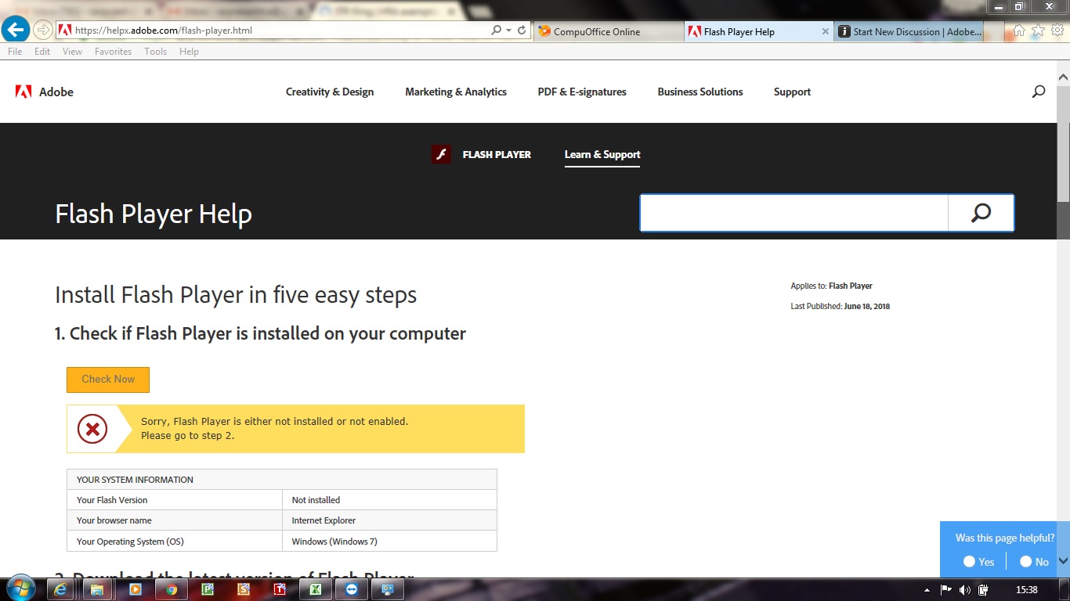Screen dimensions: 1070x601
Task: Click the browser Forward arrow button
Action: pos(43,31)
